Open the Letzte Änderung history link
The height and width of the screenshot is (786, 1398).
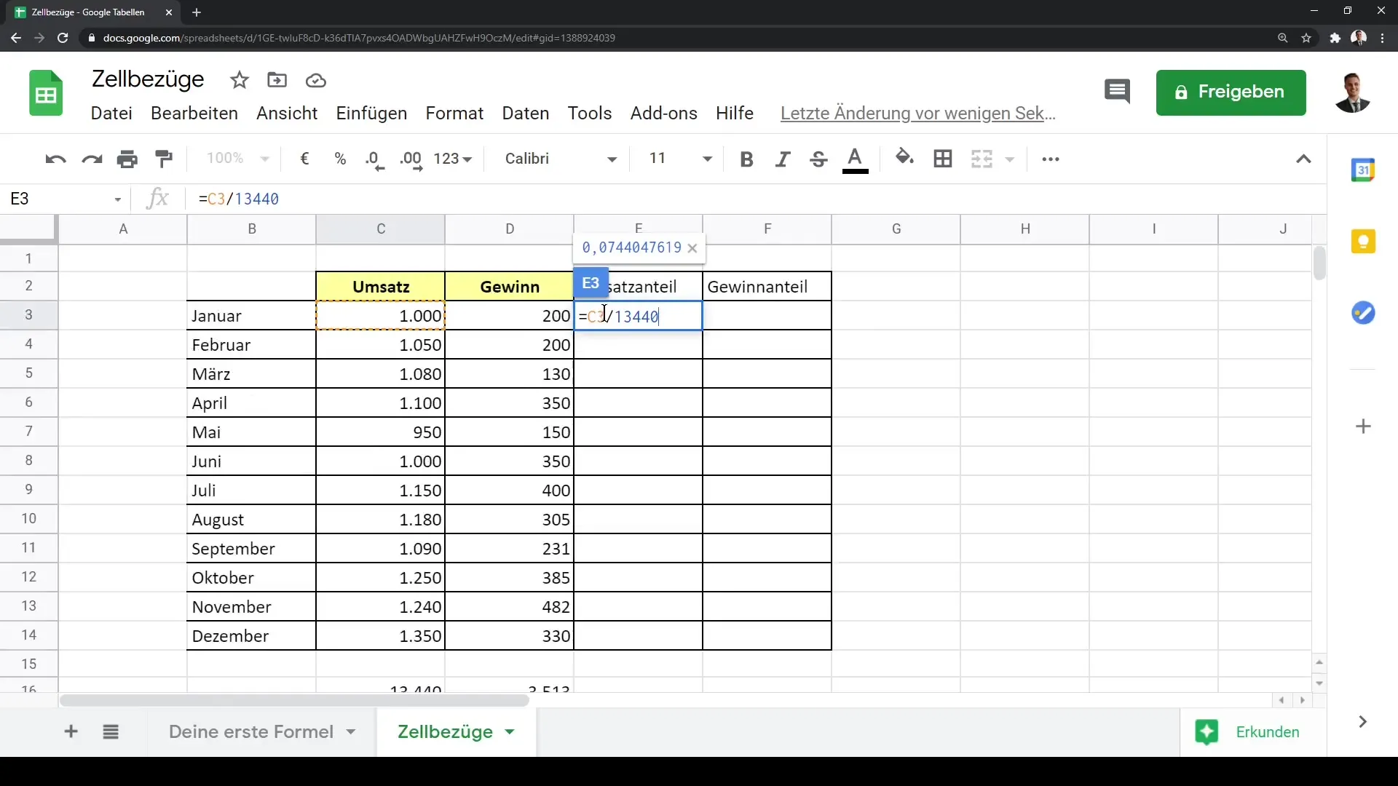point(918,114)
